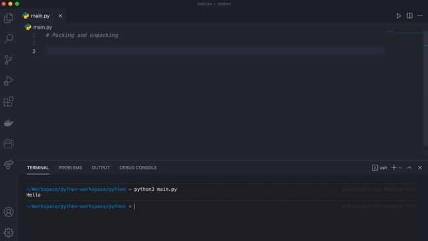Click line number 3 in the gutter
Viewport: 428px width, 241px height.
tap(33, 51)
